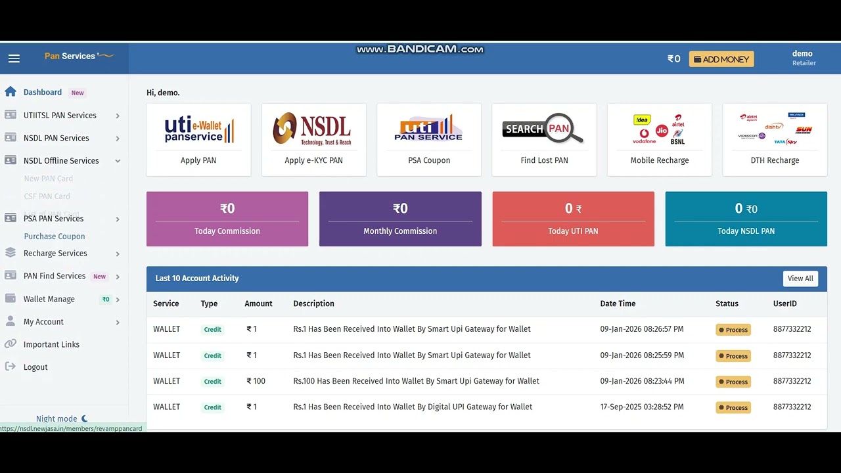This screenshot has width=841, height=473.
Task: Toggle Night mode
Action: [62, 418]
